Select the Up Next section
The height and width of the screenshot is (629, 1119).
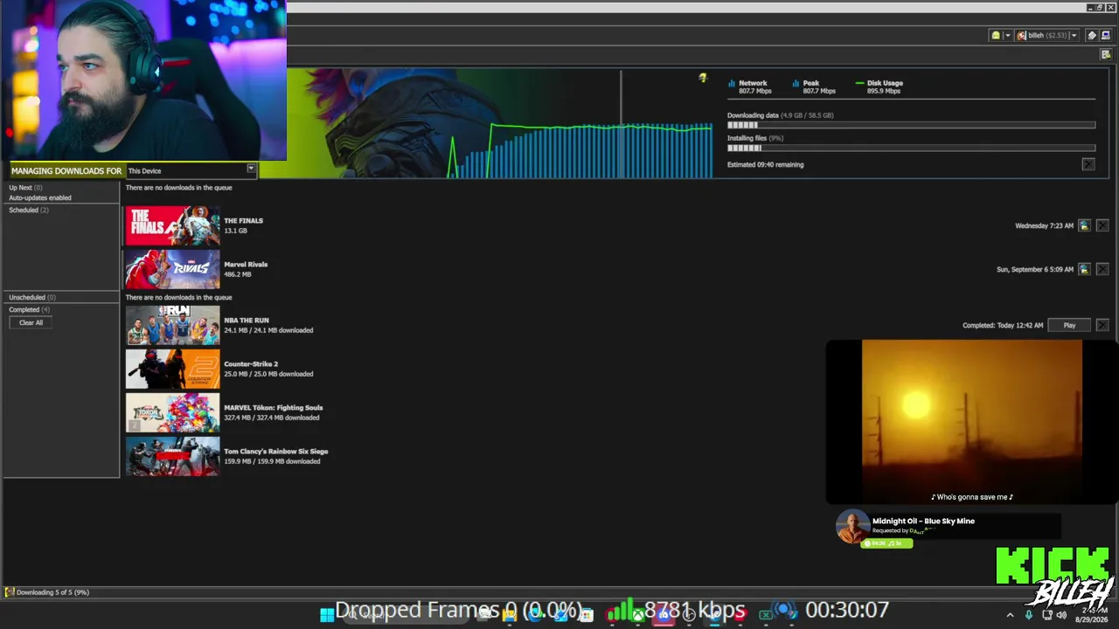[25, 188]
